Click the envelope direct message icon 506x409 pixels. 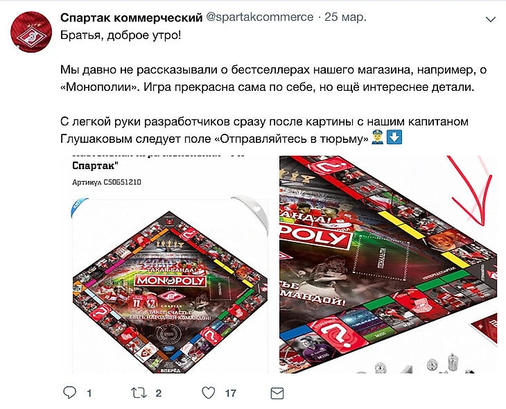click(277, 393)
